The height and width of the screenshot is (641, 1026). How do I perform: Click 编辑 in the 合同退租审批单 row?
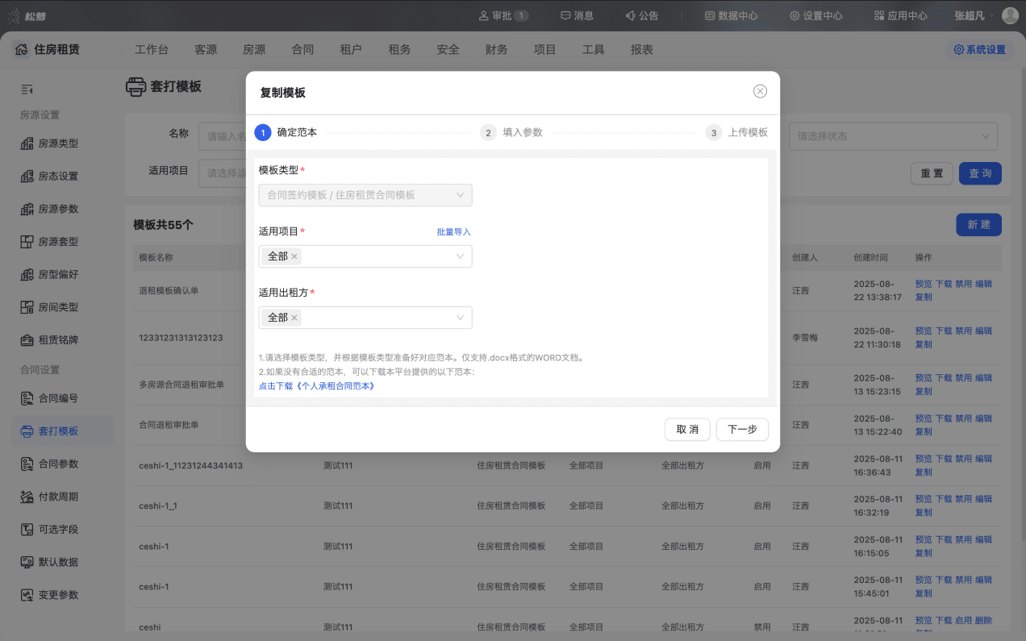click(x=983, y=418)
